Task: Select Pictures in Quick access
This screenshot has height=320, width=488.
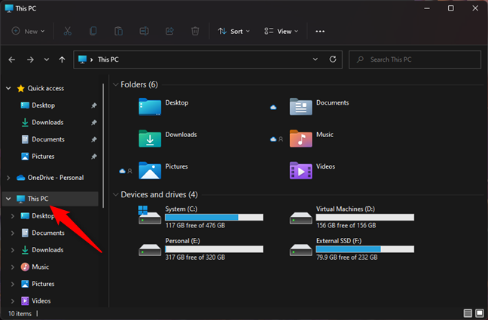Action: [43, 157]
